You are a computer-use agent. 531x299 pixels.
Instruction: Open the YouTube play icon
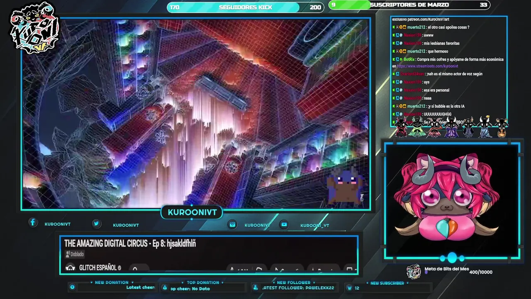coord(284,224)
